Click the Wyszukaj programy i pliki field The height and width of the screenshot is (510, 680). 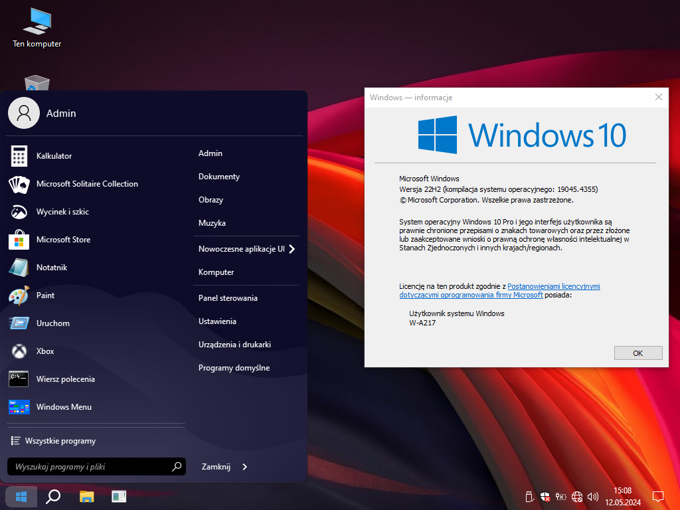[x=90, y=467]
